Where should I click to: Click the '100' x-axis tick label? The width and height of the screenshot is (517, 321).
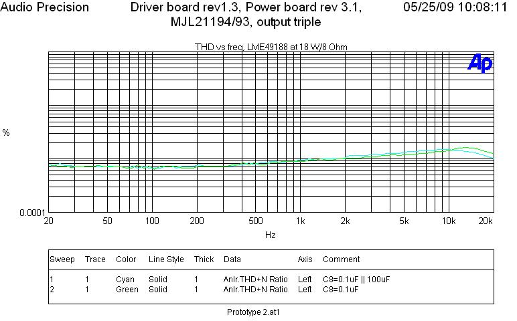152,221
